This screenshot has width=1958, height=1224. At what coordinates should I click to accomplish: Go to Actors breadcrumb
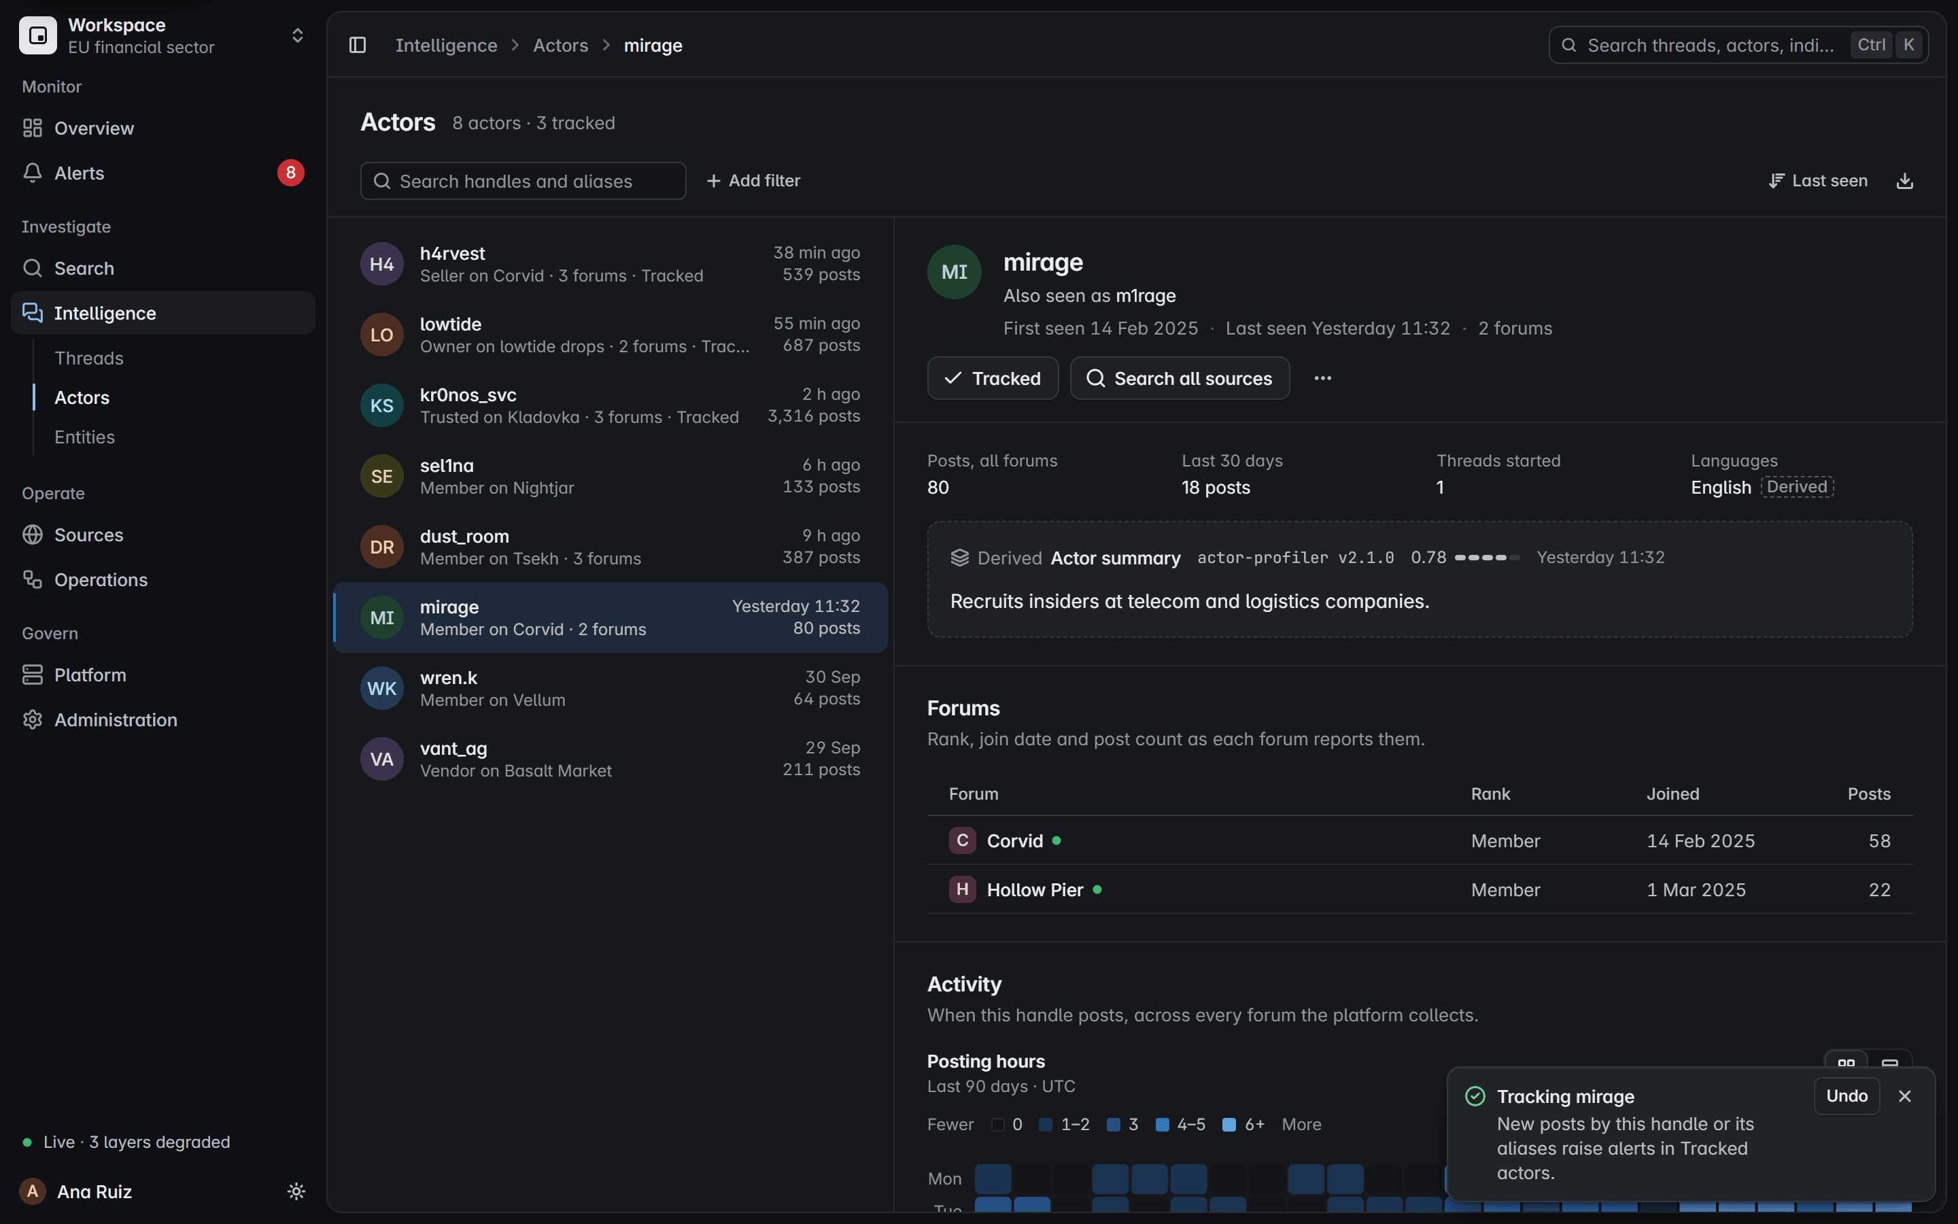coord(560,46)
